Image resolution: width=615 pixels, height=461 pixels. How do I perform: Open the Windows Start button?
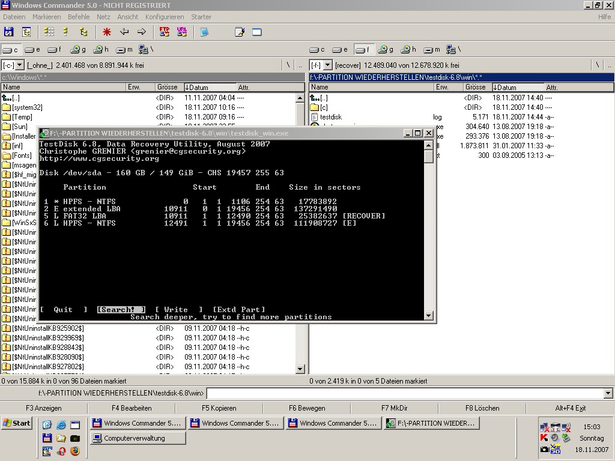[16, 423]
